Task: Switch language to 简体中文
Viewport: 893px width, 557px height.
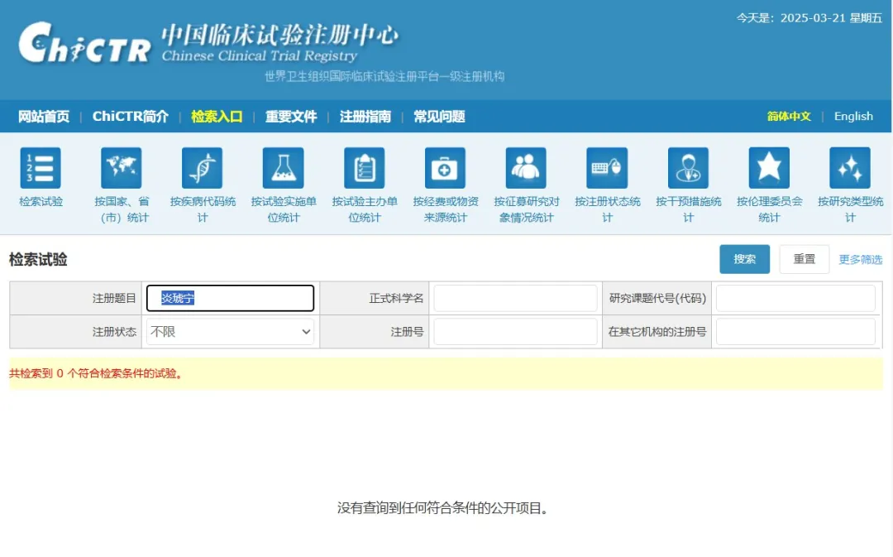Action: [789, 117]
